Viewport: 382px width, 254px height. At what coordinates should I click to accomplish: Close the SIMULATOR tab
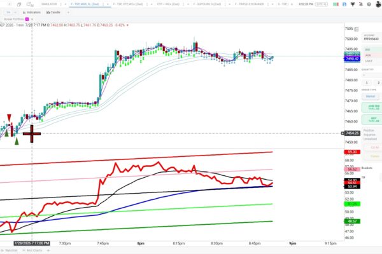point(66,4)
